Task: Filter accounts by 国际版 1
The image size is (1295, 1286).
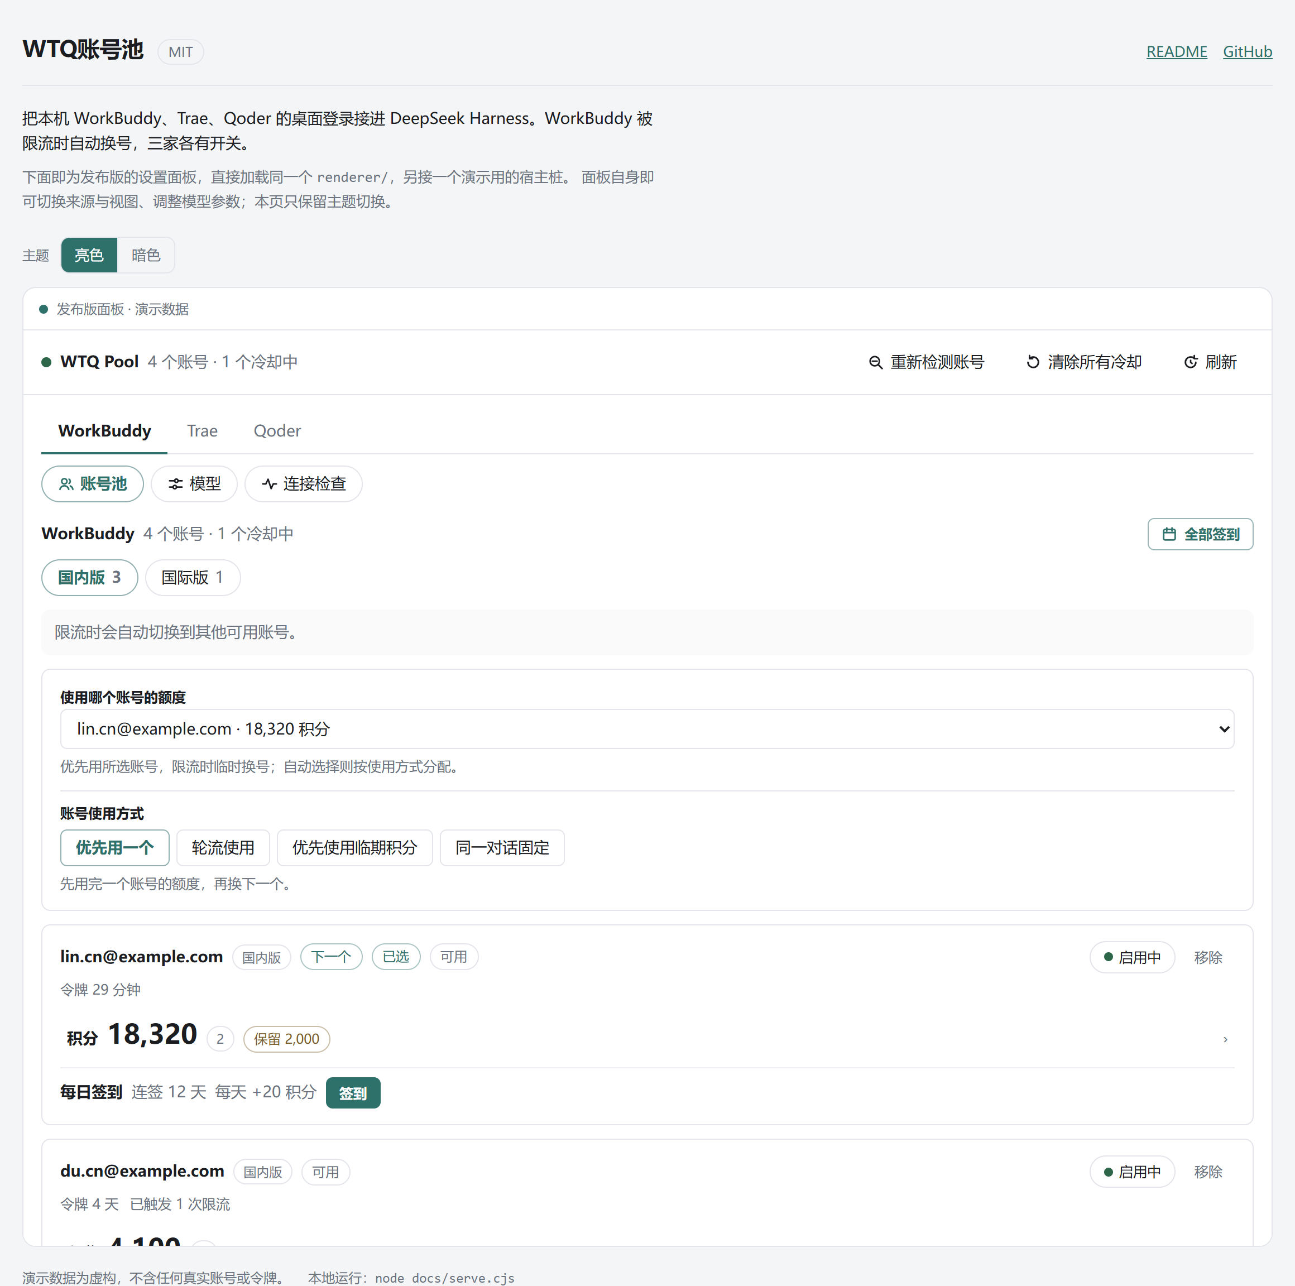Action: point(193,578)
